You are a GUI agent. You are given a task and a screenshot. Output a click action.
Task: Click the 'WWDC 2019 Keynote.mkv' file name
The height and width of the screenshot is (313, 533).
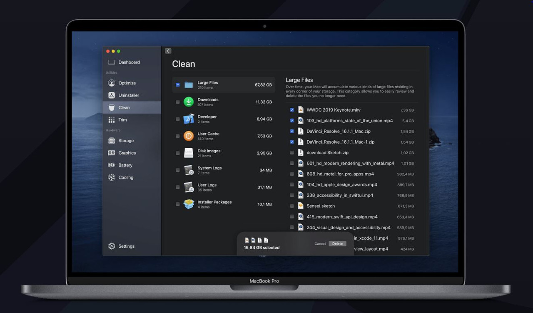coord(334,110)
